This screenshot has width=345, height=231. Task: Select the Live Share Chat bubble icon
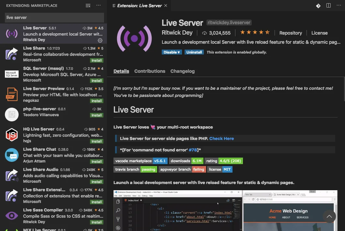(12, 155)
